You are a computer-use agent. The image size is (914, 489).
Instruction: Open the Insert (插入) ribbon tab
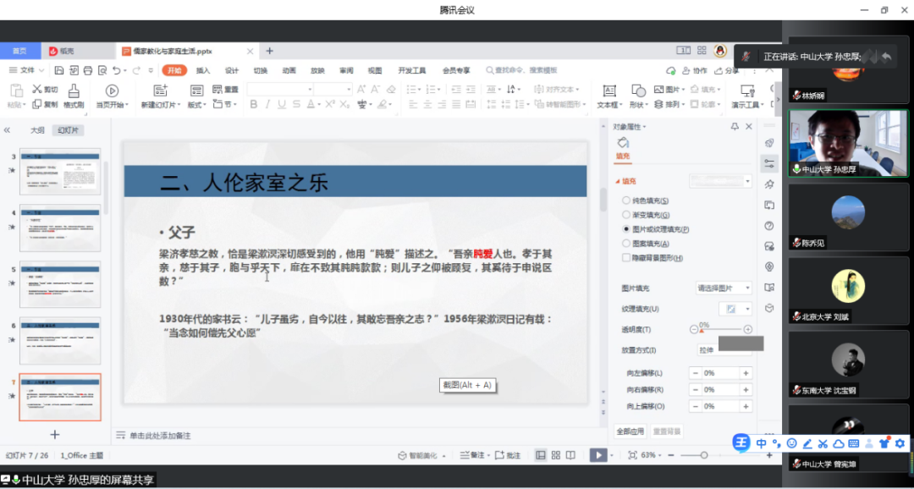pos(203,70)
